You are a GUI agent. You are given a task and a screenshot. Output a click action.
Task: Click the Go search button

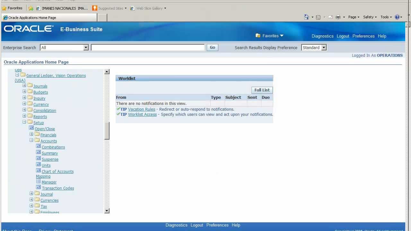coord(213,47)
